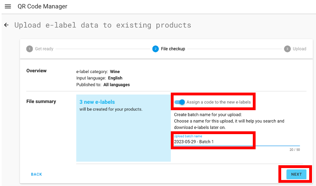Click the QR Code Manager title
This screenshot has height=186, width=316.
point(42,6)
